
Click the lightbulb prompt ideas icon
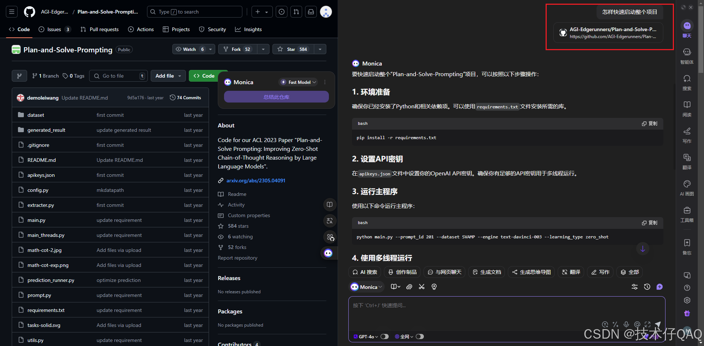click(434, 287)
